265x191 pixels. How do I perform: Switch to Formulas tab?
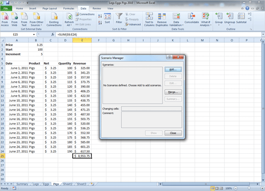[69, 8]
